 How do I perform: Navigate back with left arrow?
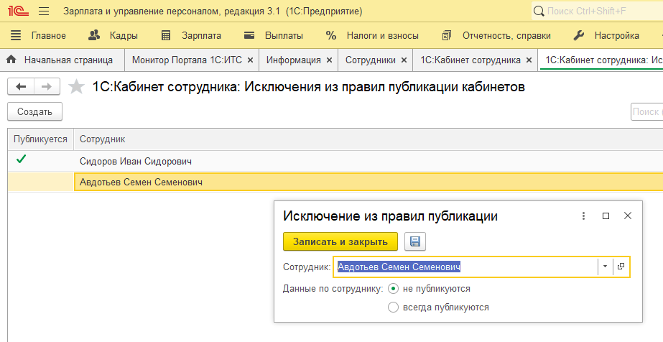(x=21, y=87)
